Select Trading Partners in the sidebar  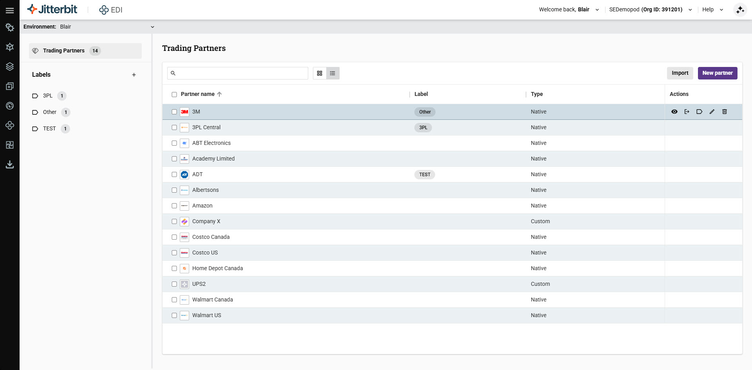pyautogui.click(x=64, y=51)
